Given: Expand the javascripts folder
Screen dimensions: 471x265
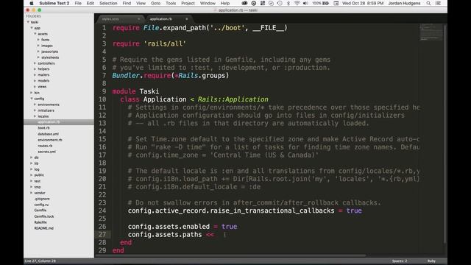Looking at the screenshot, I should 38,52.
